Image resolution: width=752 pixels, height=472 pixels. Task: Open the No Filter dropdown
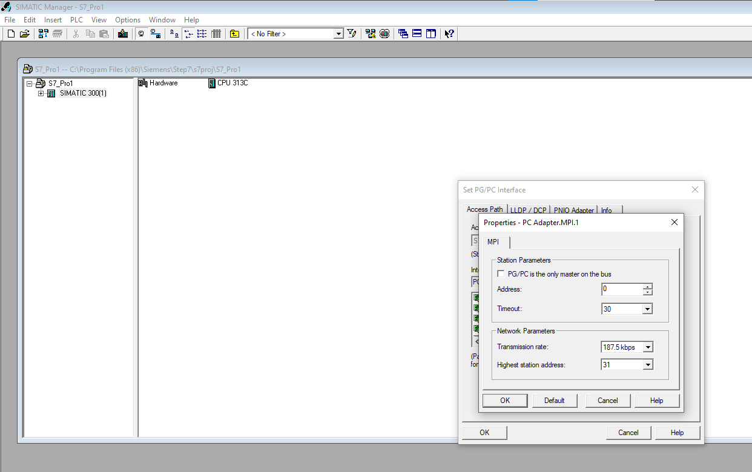pos(338,34)
